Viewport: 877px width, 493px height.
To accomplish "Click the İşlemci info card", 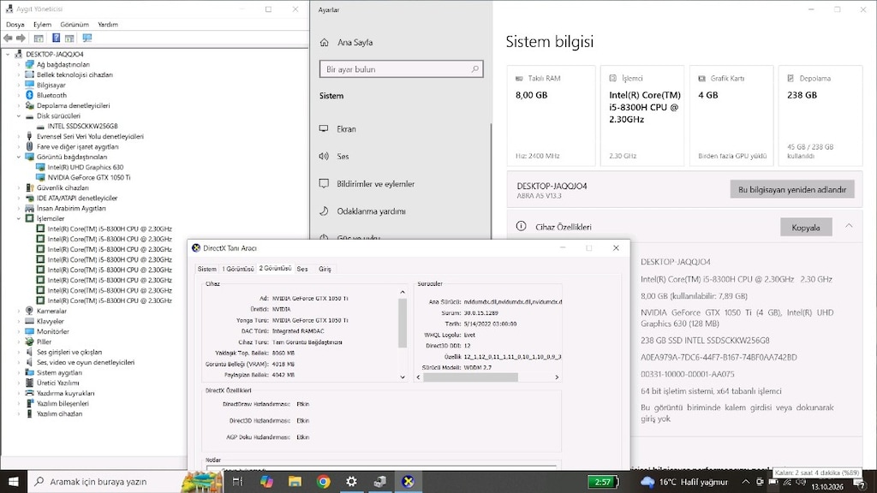I will click(x=642, y=116).
